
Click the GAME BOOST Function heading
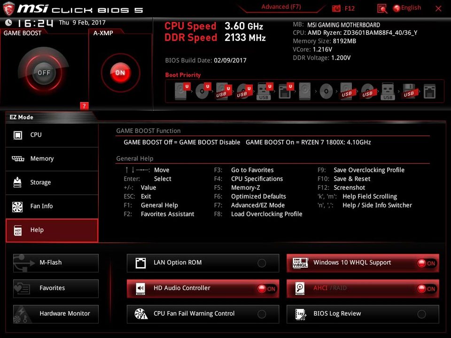click(x=148, y=131)
